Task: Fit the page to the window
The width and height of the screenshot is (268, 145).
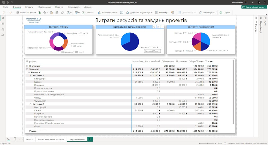Action: 225,144
